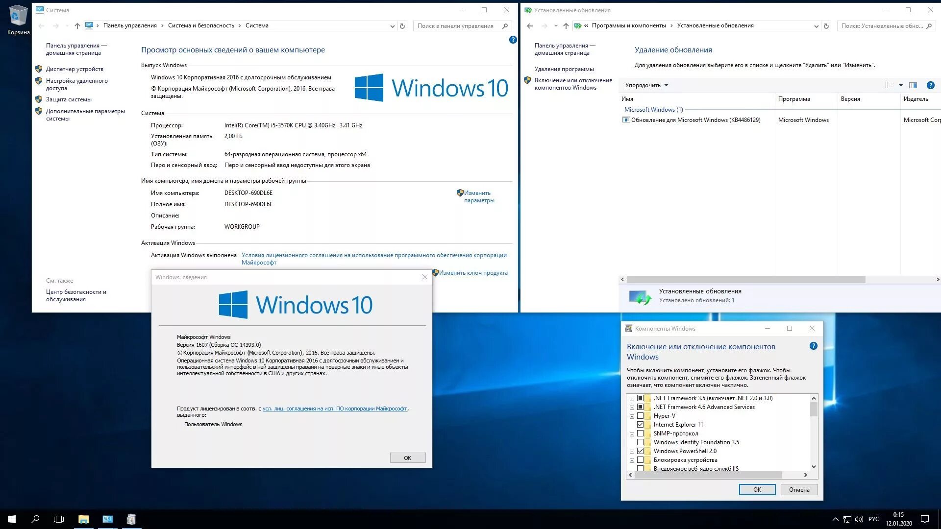Click Диспетчер устройств in left sidebar
Viewport: 941px width, 529px height.
pyautogui.click(x=74, y=69)
